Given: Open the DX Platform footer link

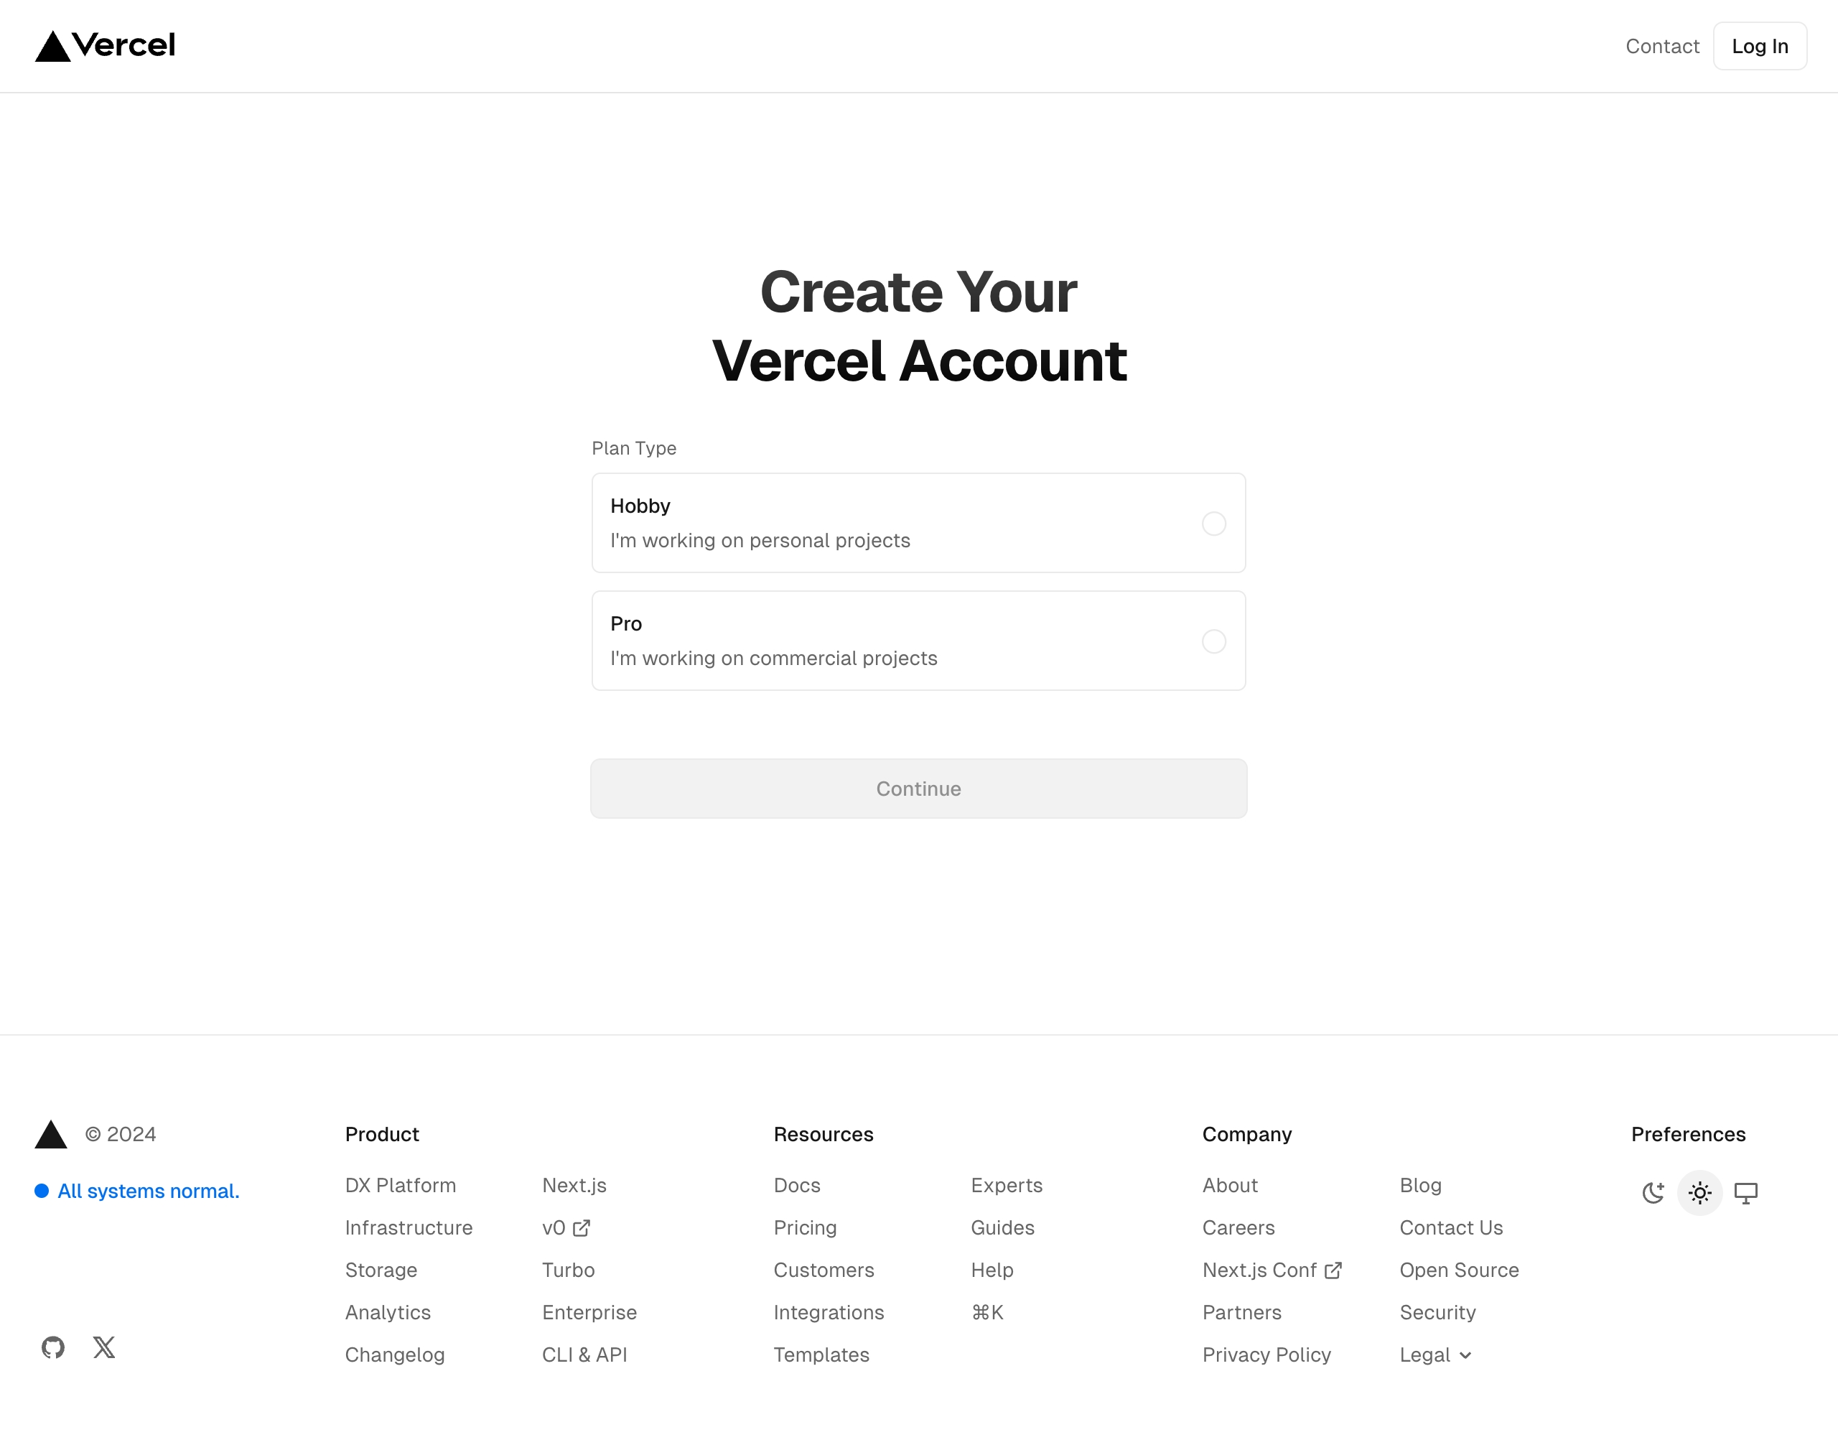Looking at the screenshot, I should (x=400, y=1185).
